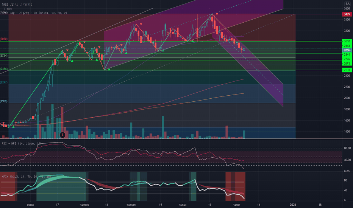Open the Zero Lag ZigZag JD indicator legend
Screen dimensions: 353x208
(34, 13)
